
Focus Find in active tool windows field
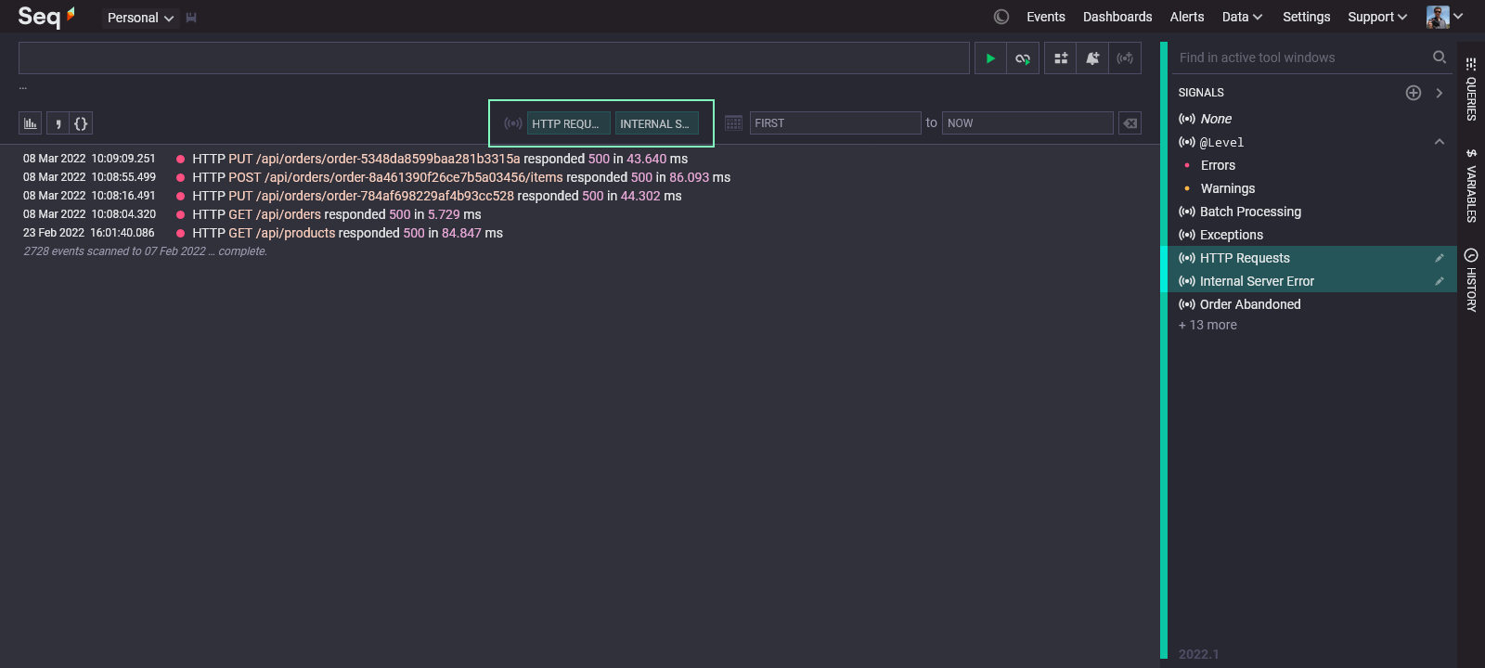click(1302, 58)
